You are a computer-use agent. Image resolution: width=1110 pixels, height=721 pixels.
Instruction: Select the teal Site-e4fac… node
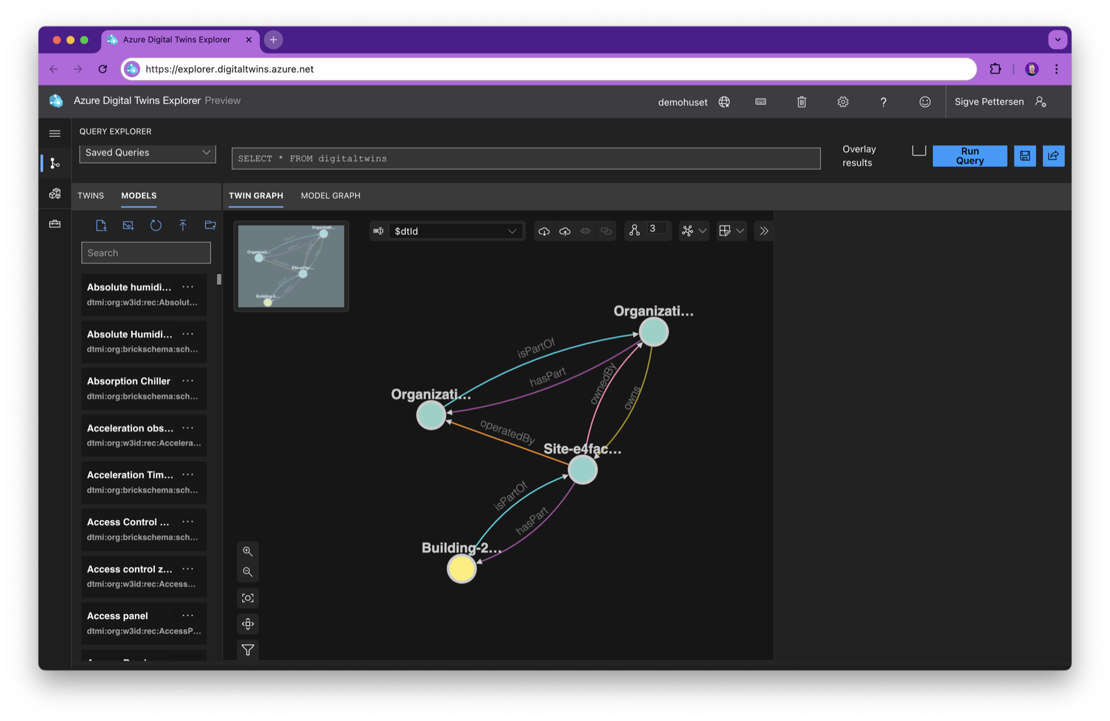(582, 470)
